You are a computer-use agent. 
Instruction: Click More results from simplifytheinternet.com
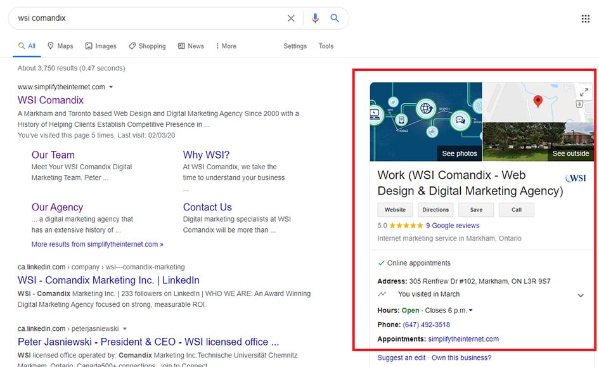tap(98, 244)
